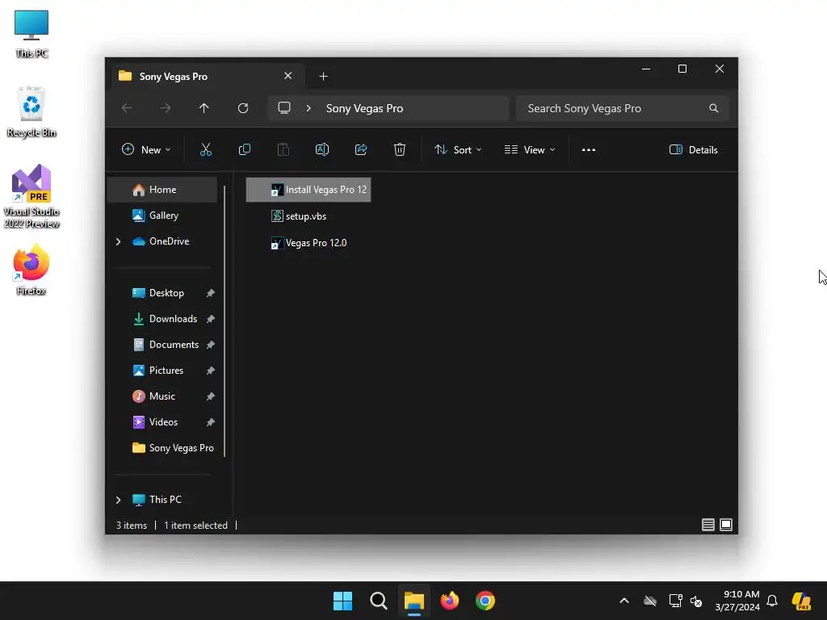This screenshot has height=620, width=827.
Task: Click the Delete trash can icon
Action: pyautogui.click(x=400, y=149)
